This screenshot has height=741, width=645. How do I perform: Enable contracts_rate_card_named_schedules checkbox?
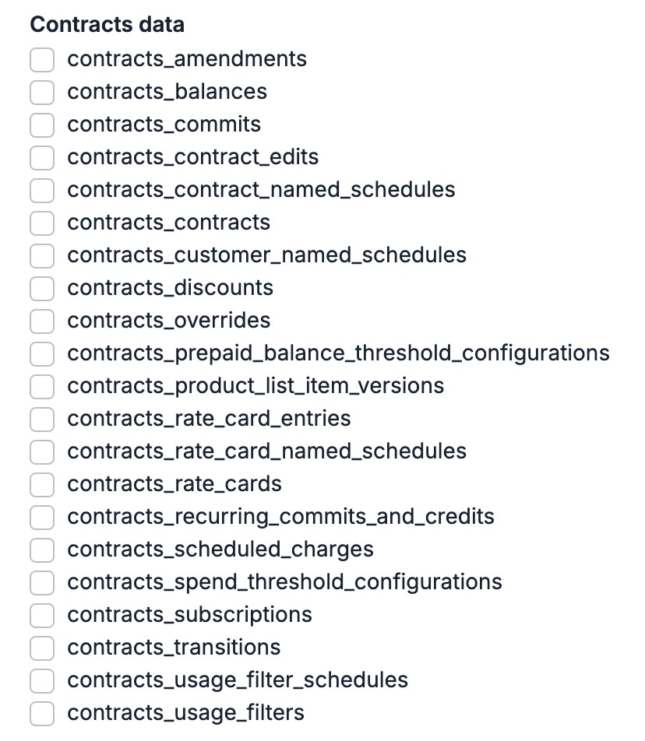[x=42, y=451]
